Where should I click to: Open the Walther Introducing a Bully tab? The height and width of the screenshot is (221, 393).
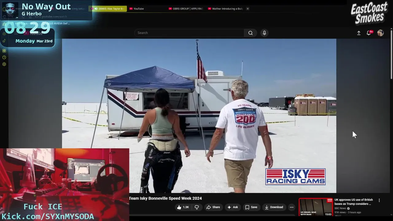coord(225,9)
